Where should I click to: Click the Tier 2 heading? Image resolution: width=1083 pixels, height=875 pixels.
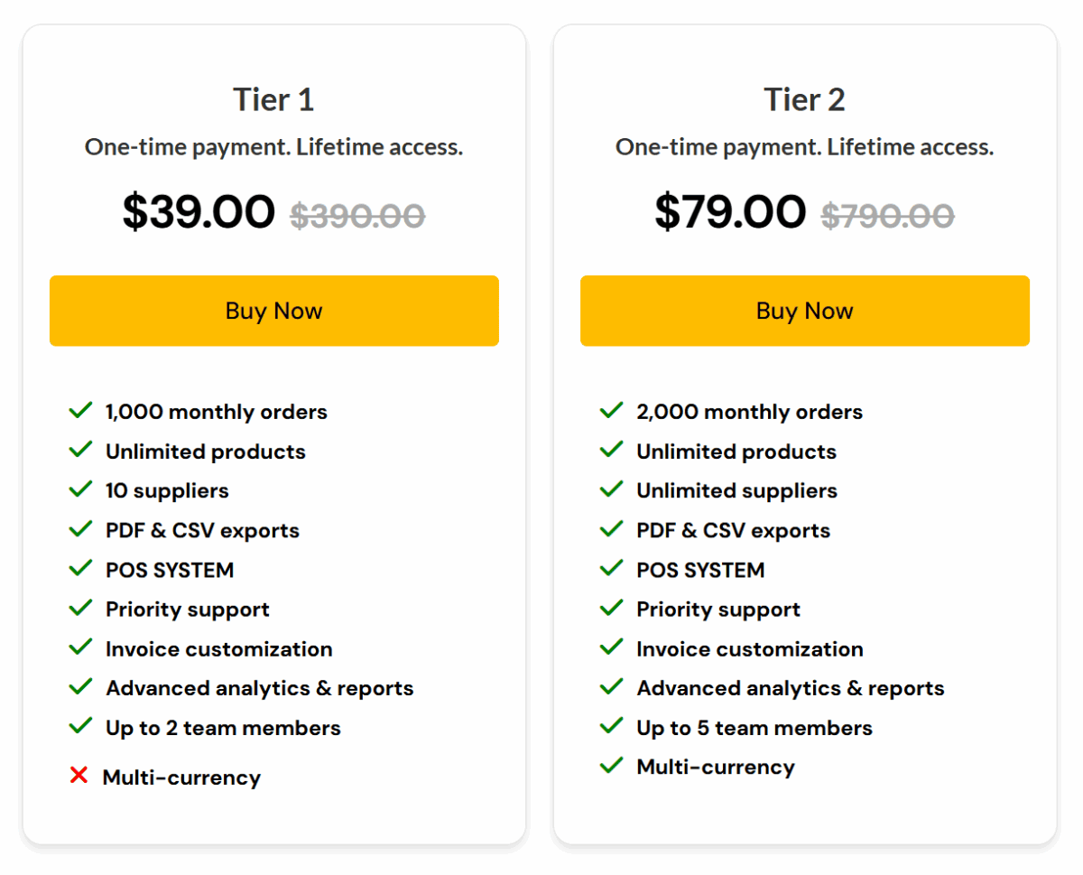pyautogui.click(x=804, y=99)
